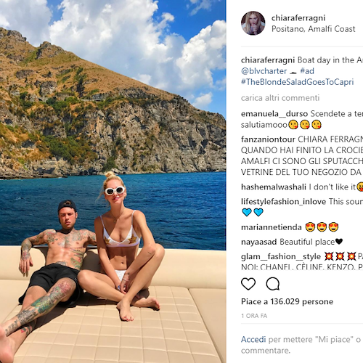Expand carica altri commenti

click(280, 98)
